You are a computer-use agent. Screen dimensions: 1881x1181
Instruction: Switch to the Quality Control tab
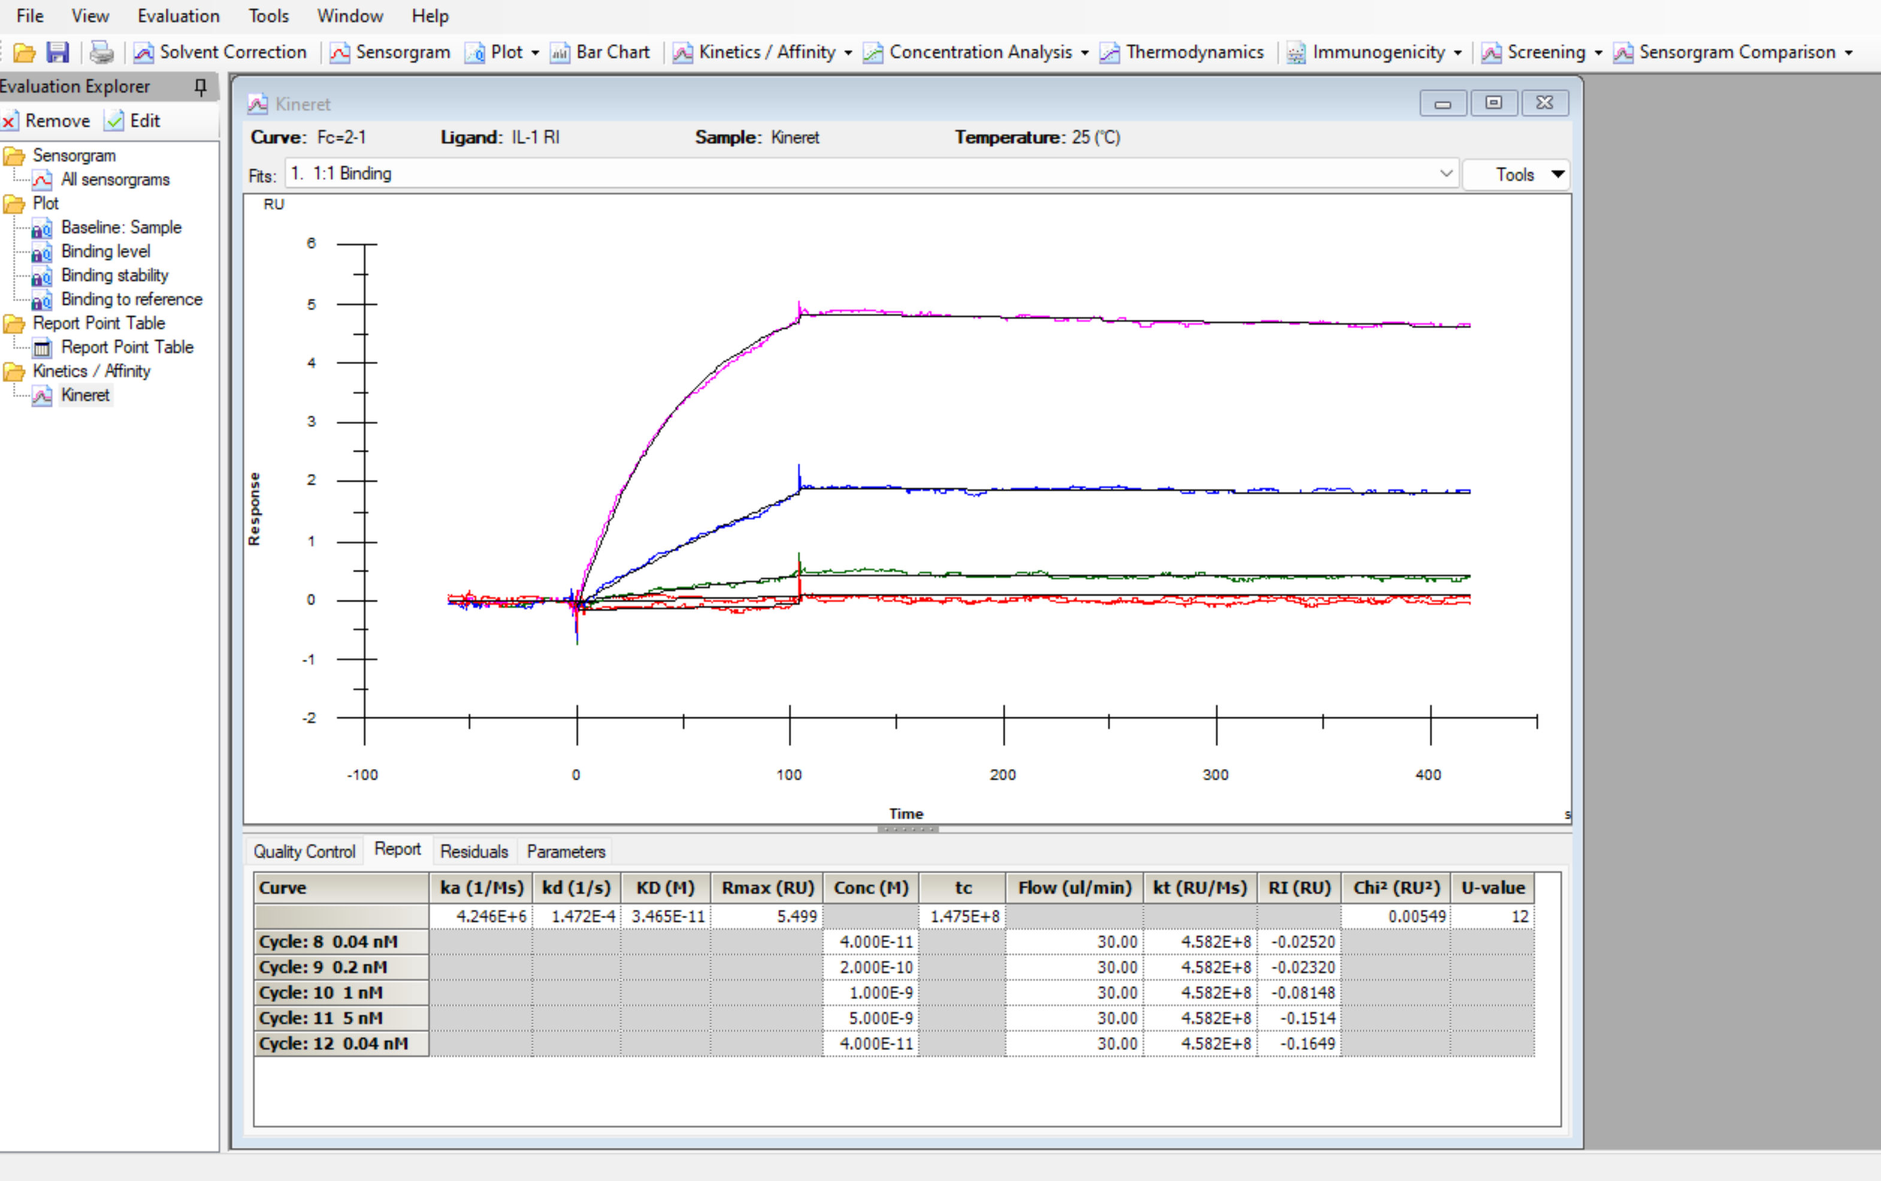pyautogui.click(x=304, y=852)
